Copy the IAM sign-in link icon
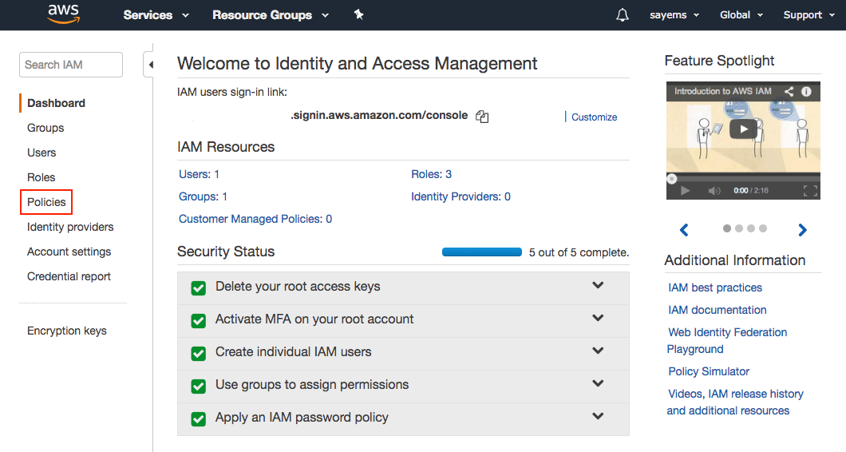Image resolution: width=846 pixels, height=452 pixels. click(482, 116)
